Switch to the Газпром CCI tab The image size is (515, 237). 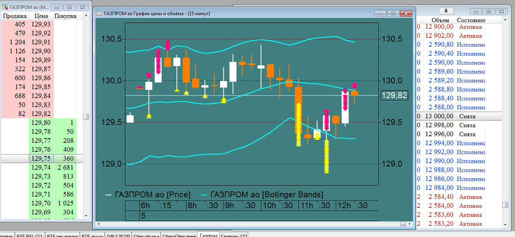tap(234, 235)
